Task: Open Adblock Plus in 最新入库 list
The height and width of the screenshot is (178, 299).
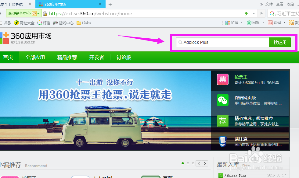Action: (235, 176)
